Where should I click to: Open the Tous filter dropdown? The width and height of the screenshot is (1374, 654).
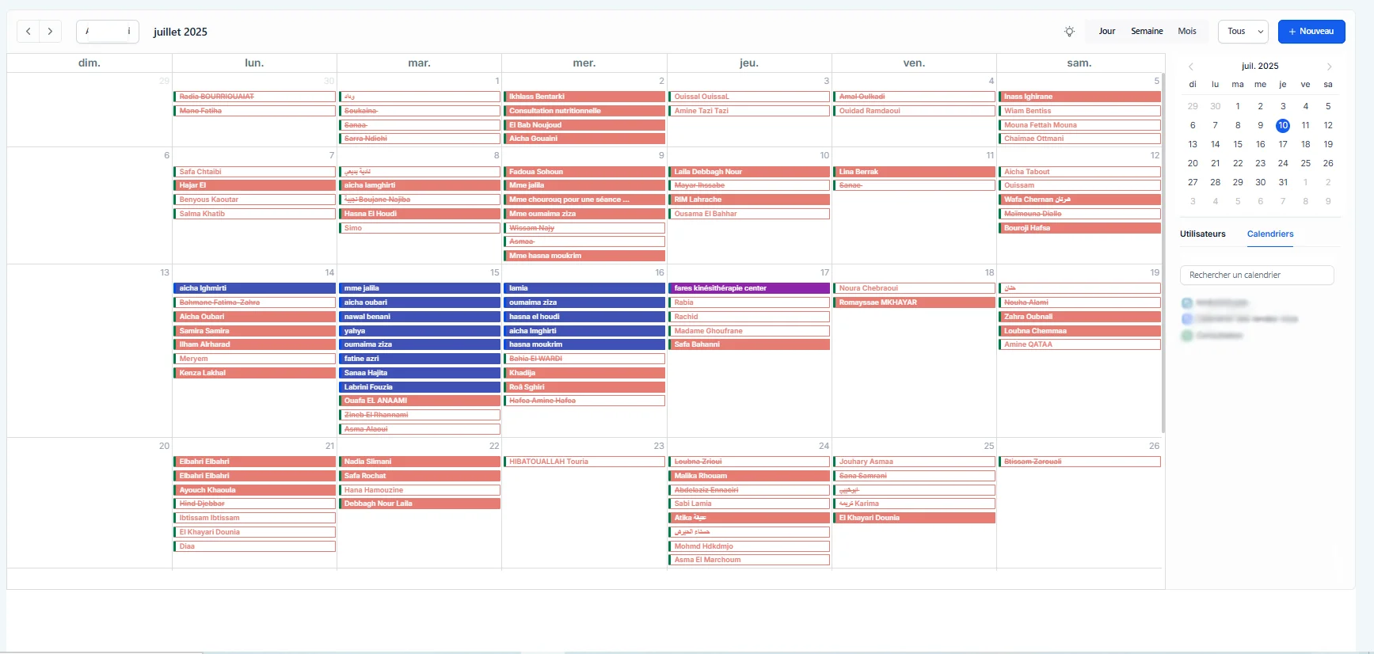pyautogui.click(x=1243, y=32)
